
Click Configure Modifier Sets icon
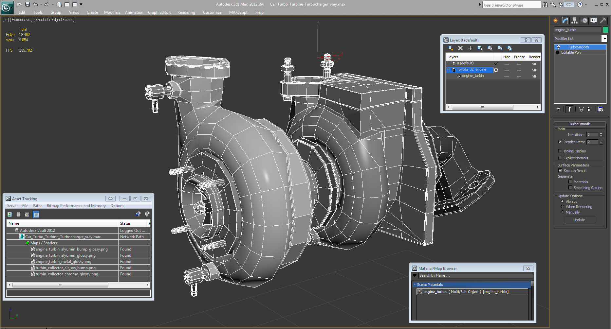click(x=601, y=109)
